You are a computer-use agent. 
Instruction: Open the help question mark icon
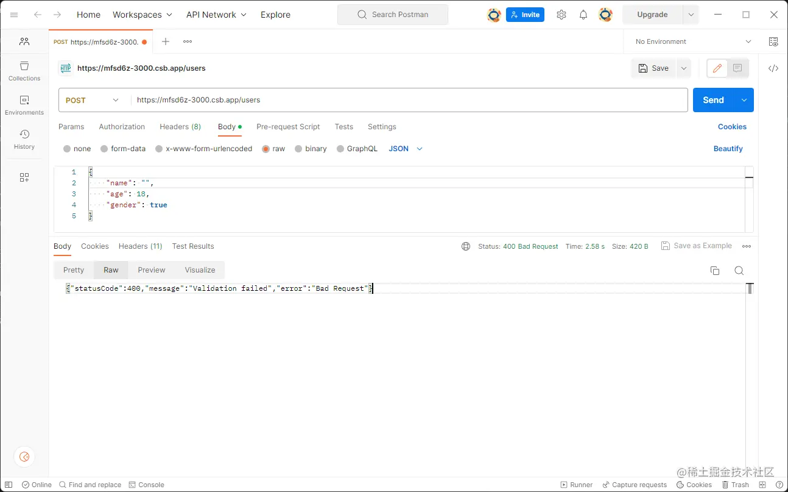779,485
